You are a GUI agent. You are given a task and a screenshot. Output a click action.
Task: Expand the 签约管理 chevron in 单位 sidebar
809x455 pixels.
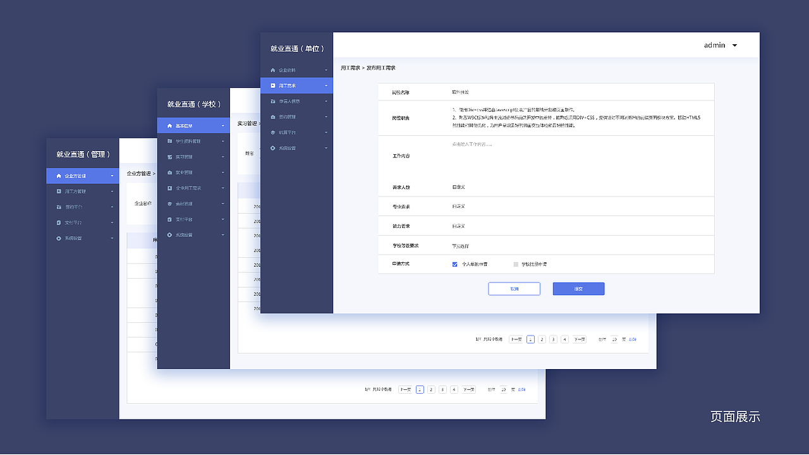(326, 117)
